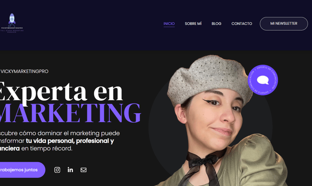Screen dimensions: 312x186
Task: Click the rocket icon in the site logo
Action: [x=12, y=20]
